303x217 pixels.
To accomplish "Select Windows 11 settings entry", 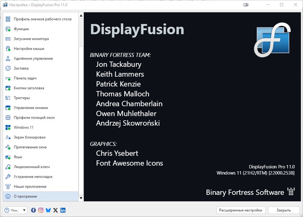I will [x=41, y=127].
